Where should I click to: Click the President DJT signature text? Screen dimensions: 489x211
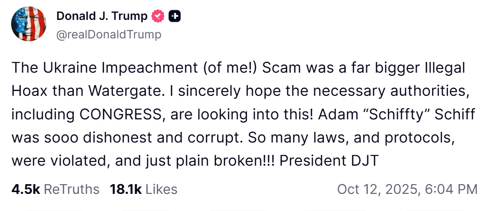(330, 161)
